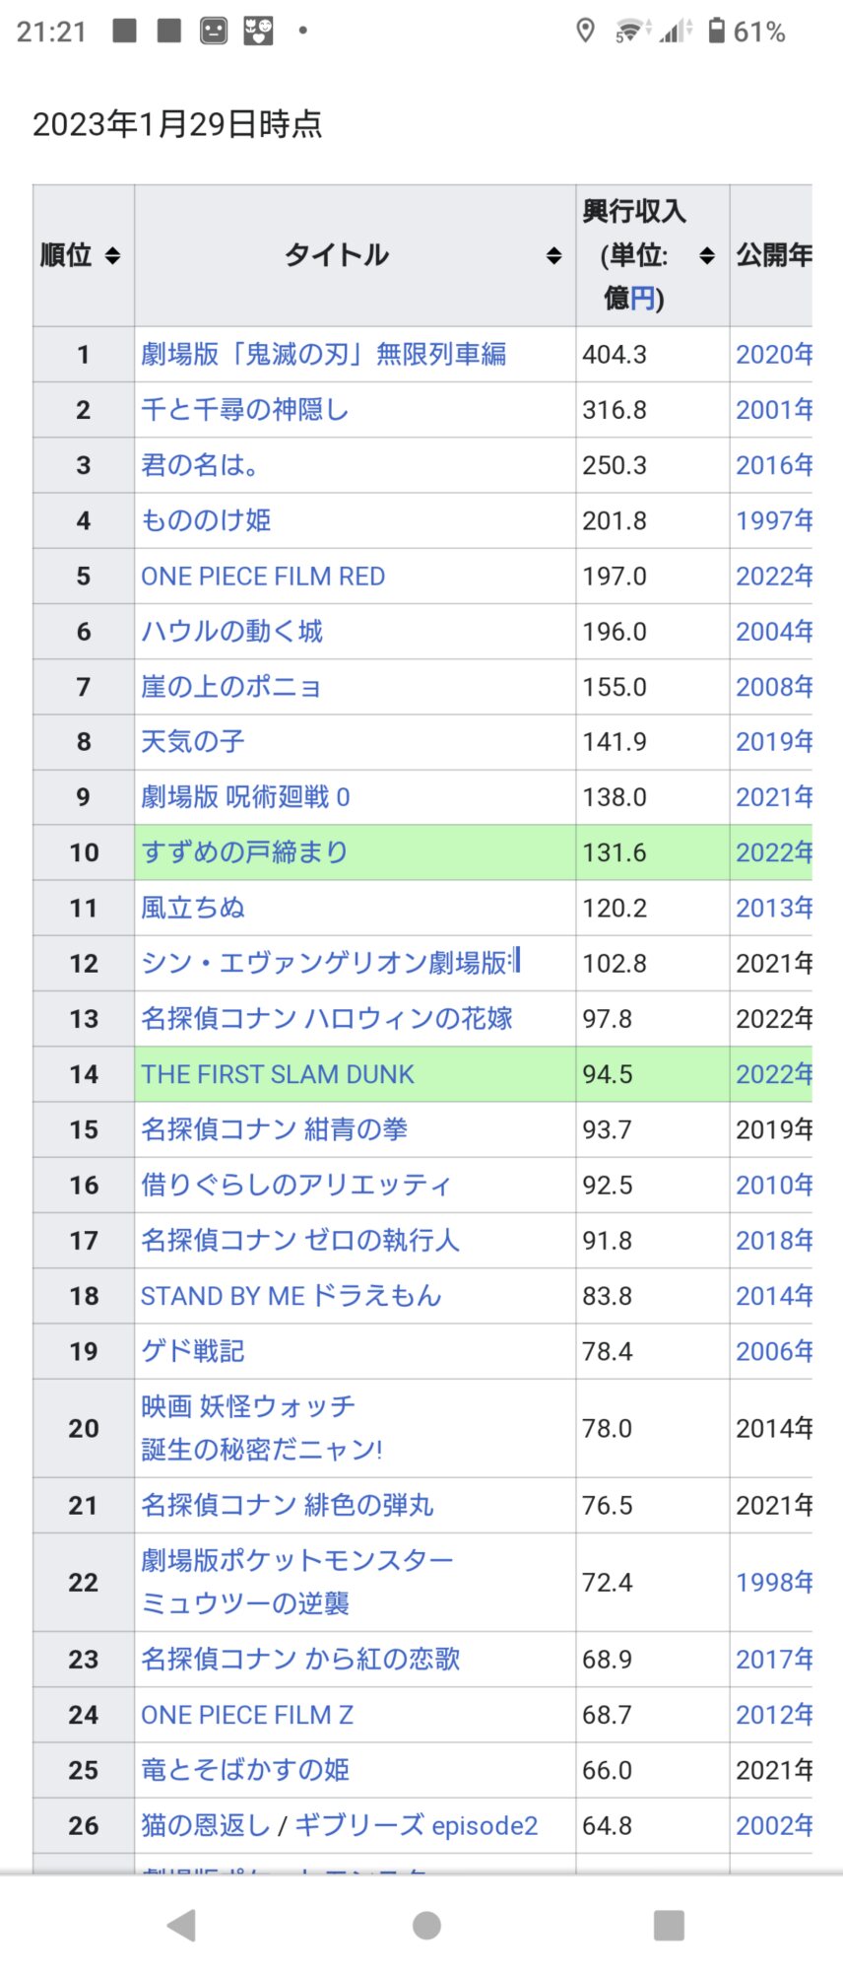Image resolution: width=843 pixels, height=1971 pixels.
Task: Open すずめの戸締まり highlighted link
Action: tap(244, 851)
